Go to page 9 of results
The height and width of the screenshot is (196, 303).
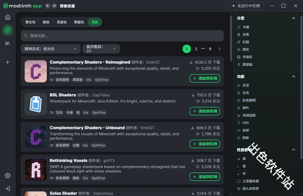210,49
